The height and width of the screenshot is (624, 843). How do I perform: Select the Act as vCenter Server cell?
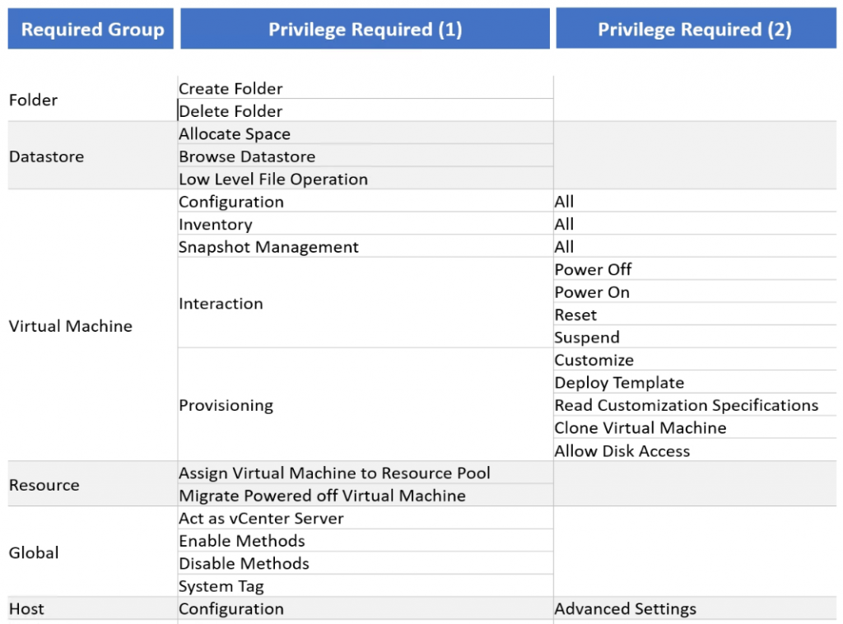point(261,519)
